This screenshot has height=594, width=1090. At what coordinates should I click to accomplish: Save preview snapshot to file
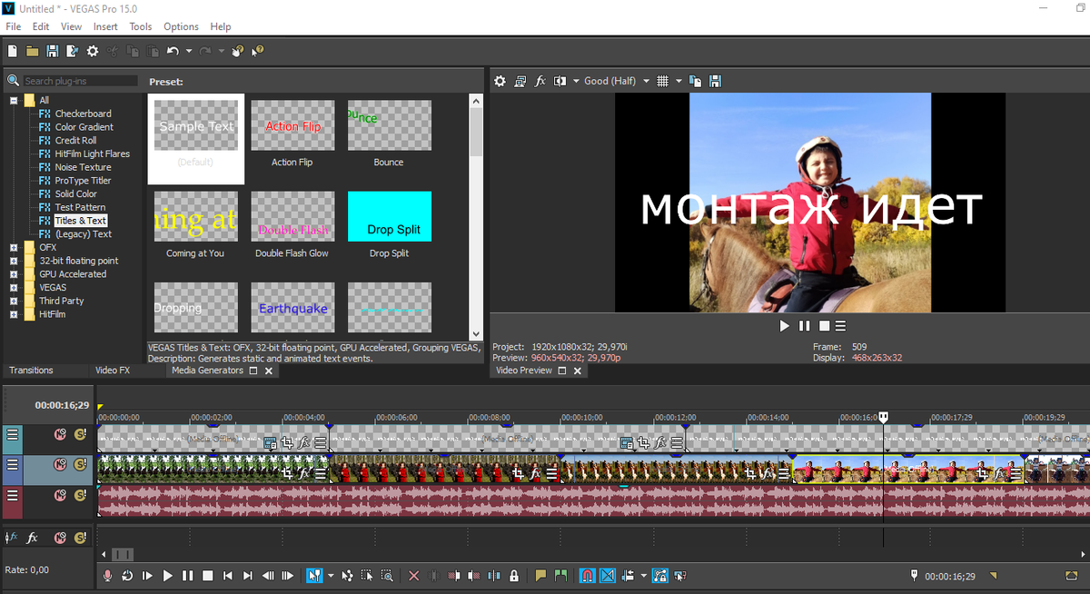point(716,81)
